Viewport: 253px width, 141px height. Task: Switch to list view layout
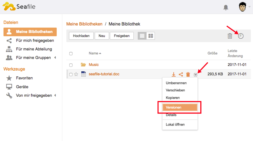click(142, 36)
